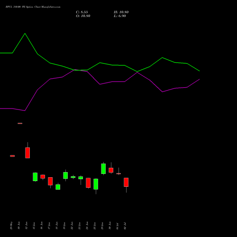237x237 pixels.
Task: Click the open value 'O: 10.80'
Action: click(83, 16)
